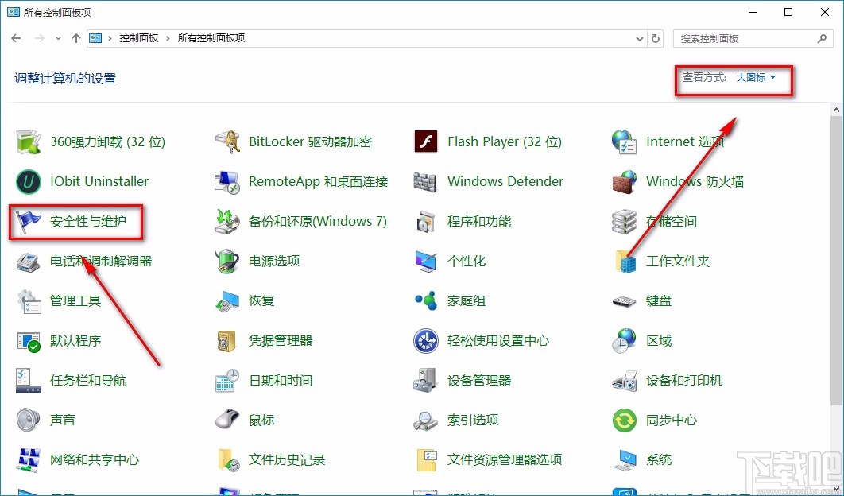Launch Flash Player (32 位) settings
The image size is (844, 496).
click(504, 141)
